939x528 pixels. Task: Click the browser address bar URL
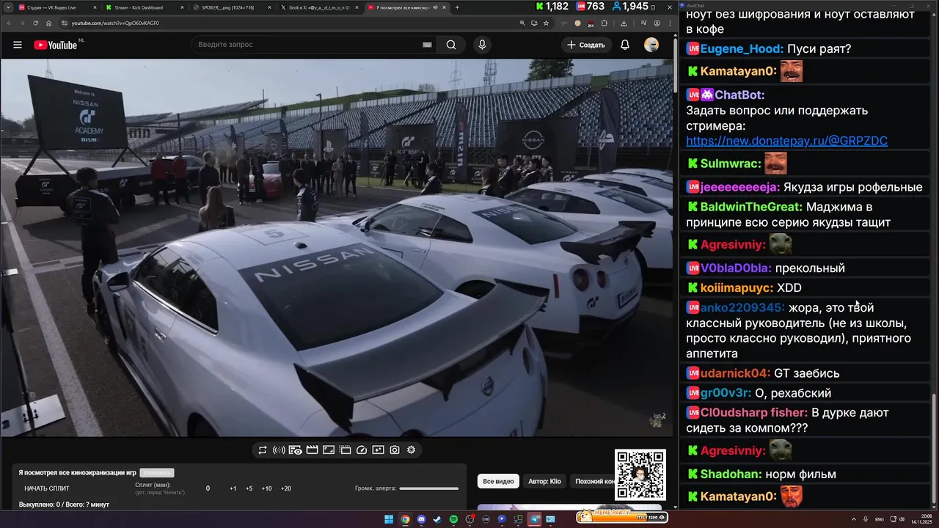[115, 23]
